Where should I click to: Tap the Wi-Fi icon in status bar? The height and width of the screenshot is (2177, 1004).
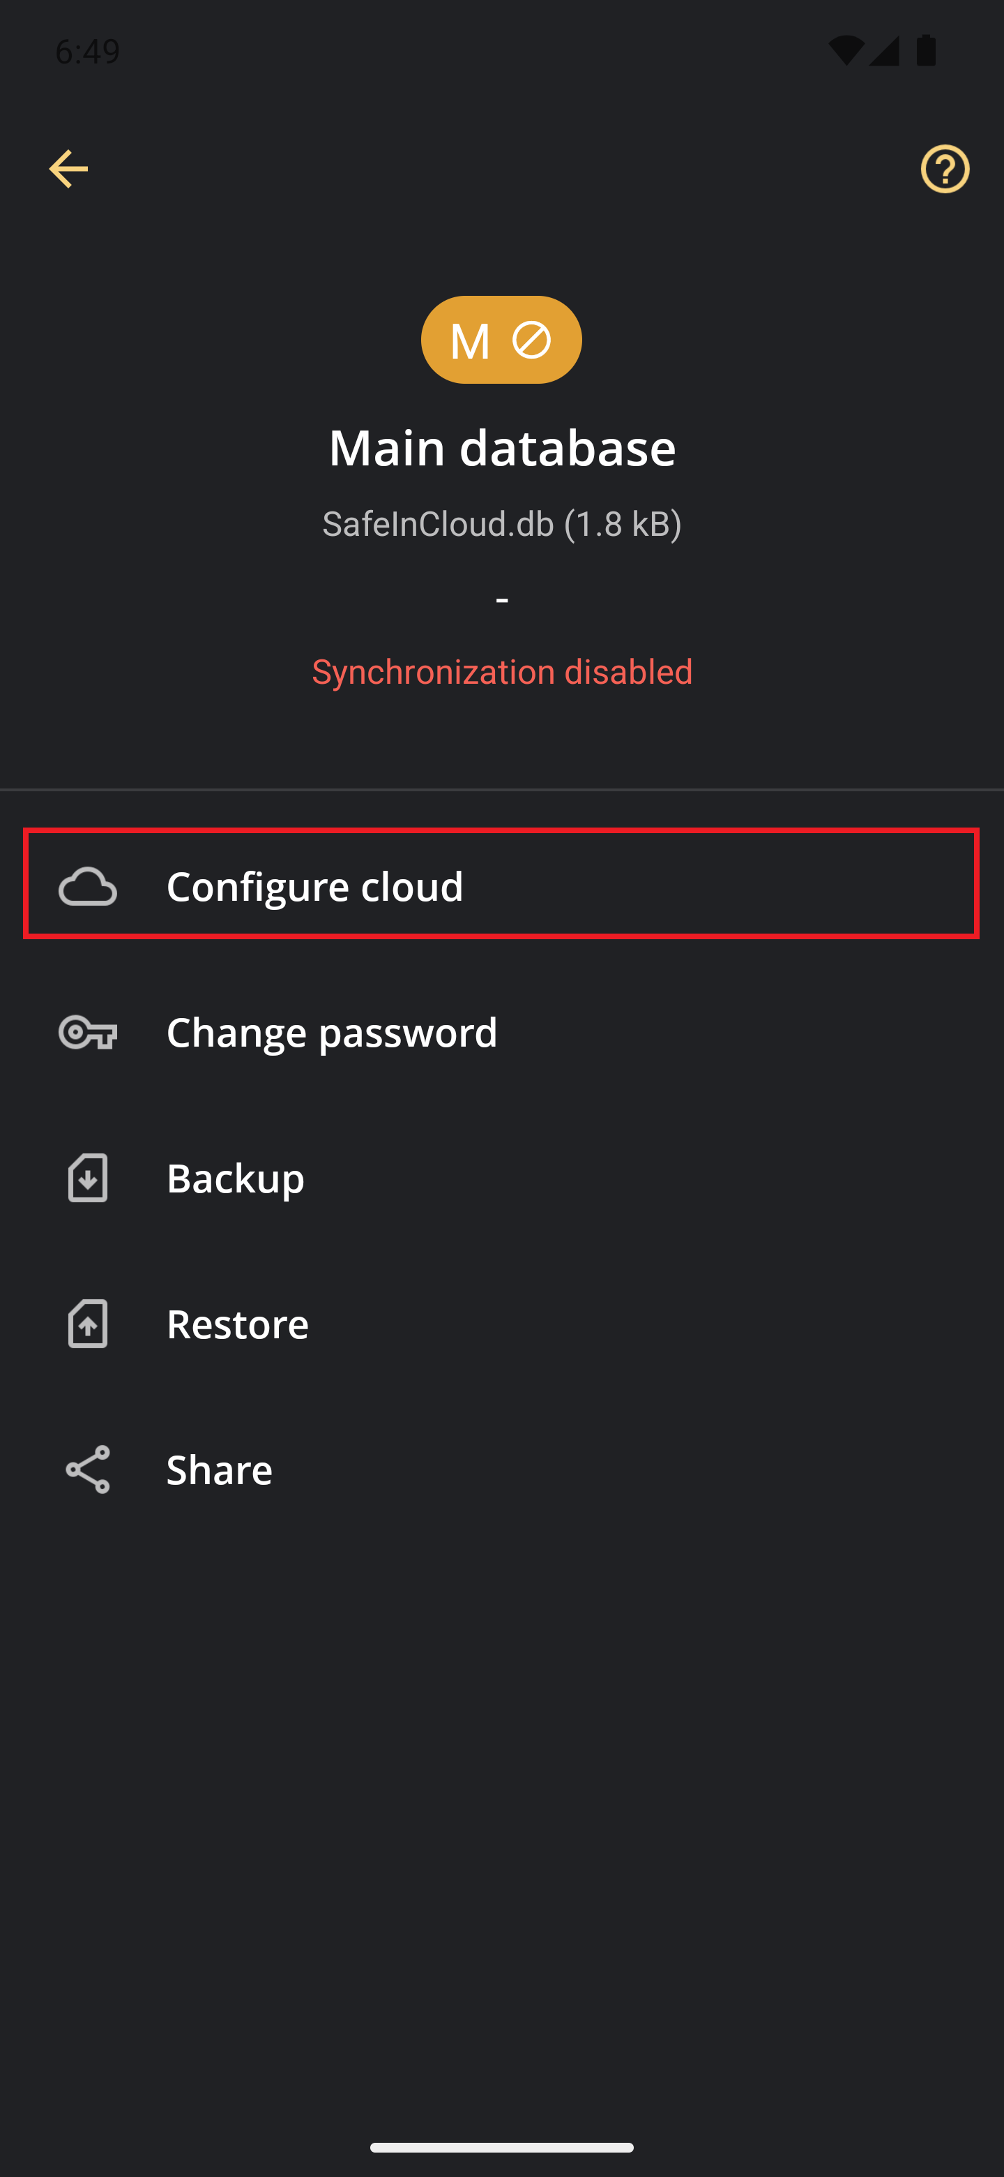click(845, 51)
